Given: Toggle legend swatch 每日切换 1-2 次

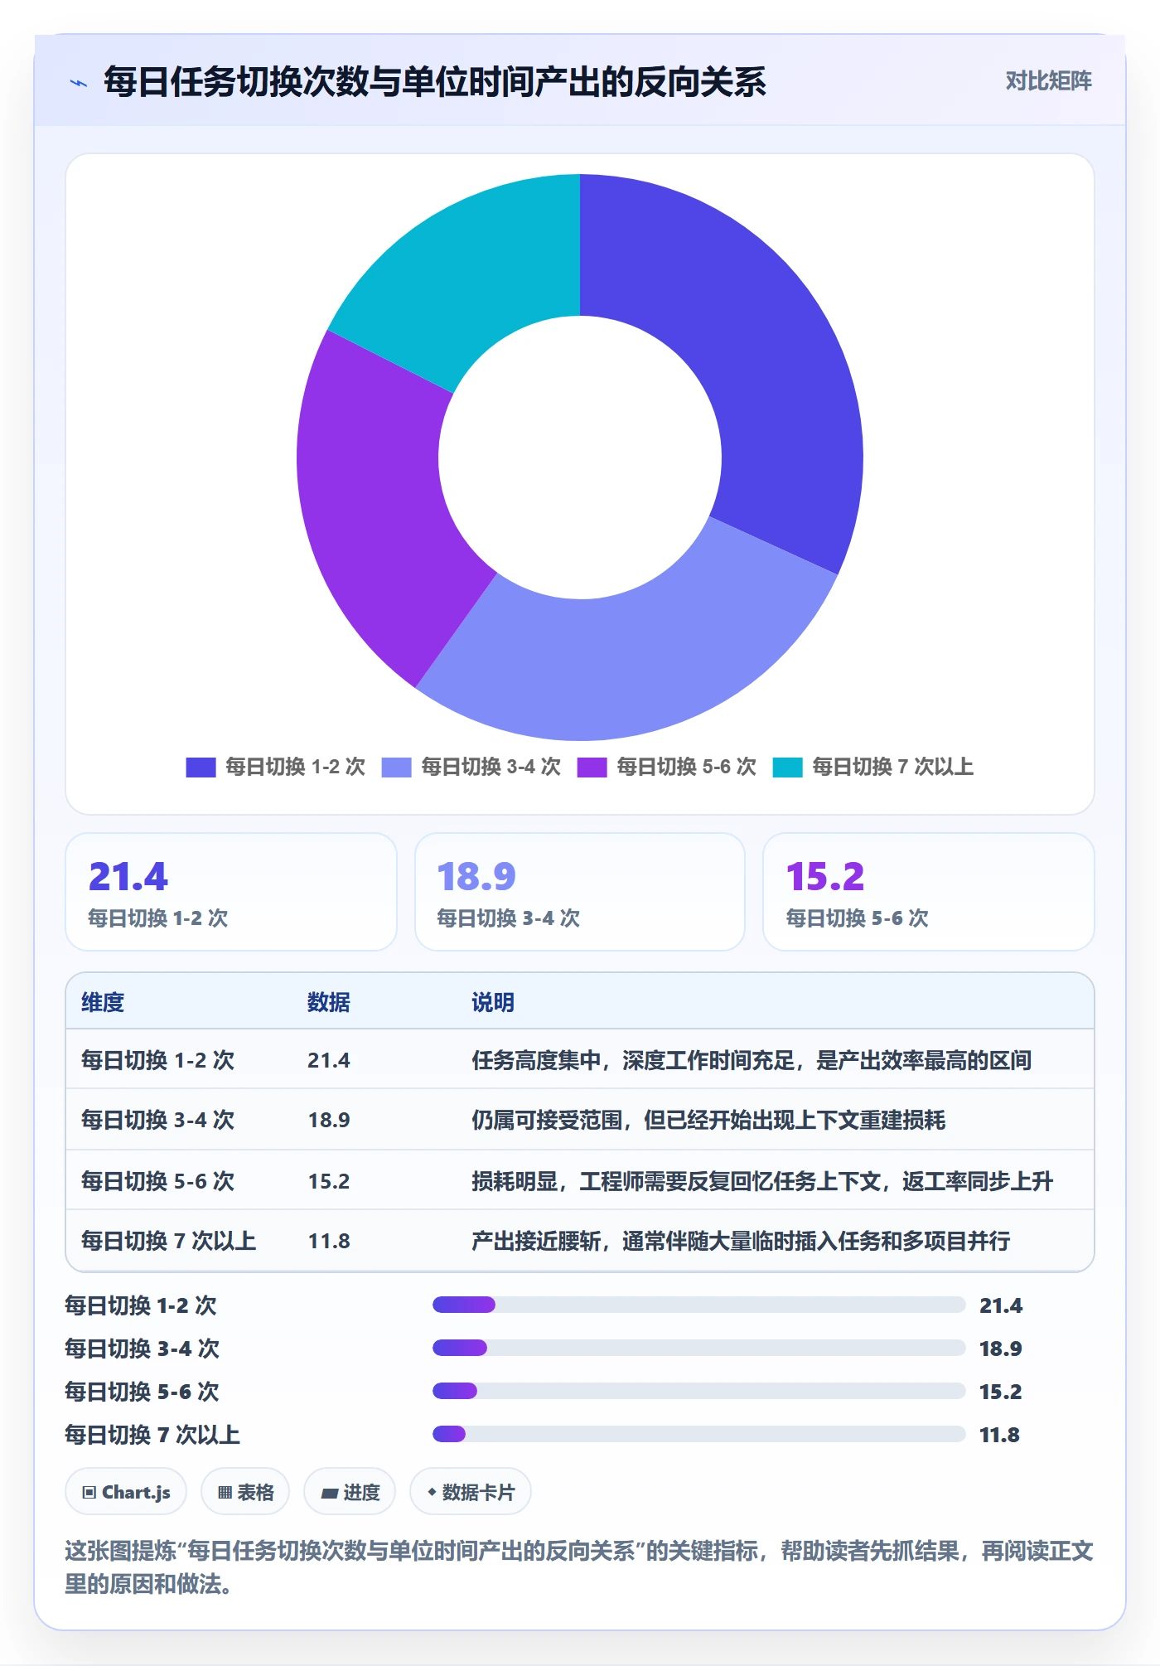Looking at the screenshot, I should pos(201,768).
